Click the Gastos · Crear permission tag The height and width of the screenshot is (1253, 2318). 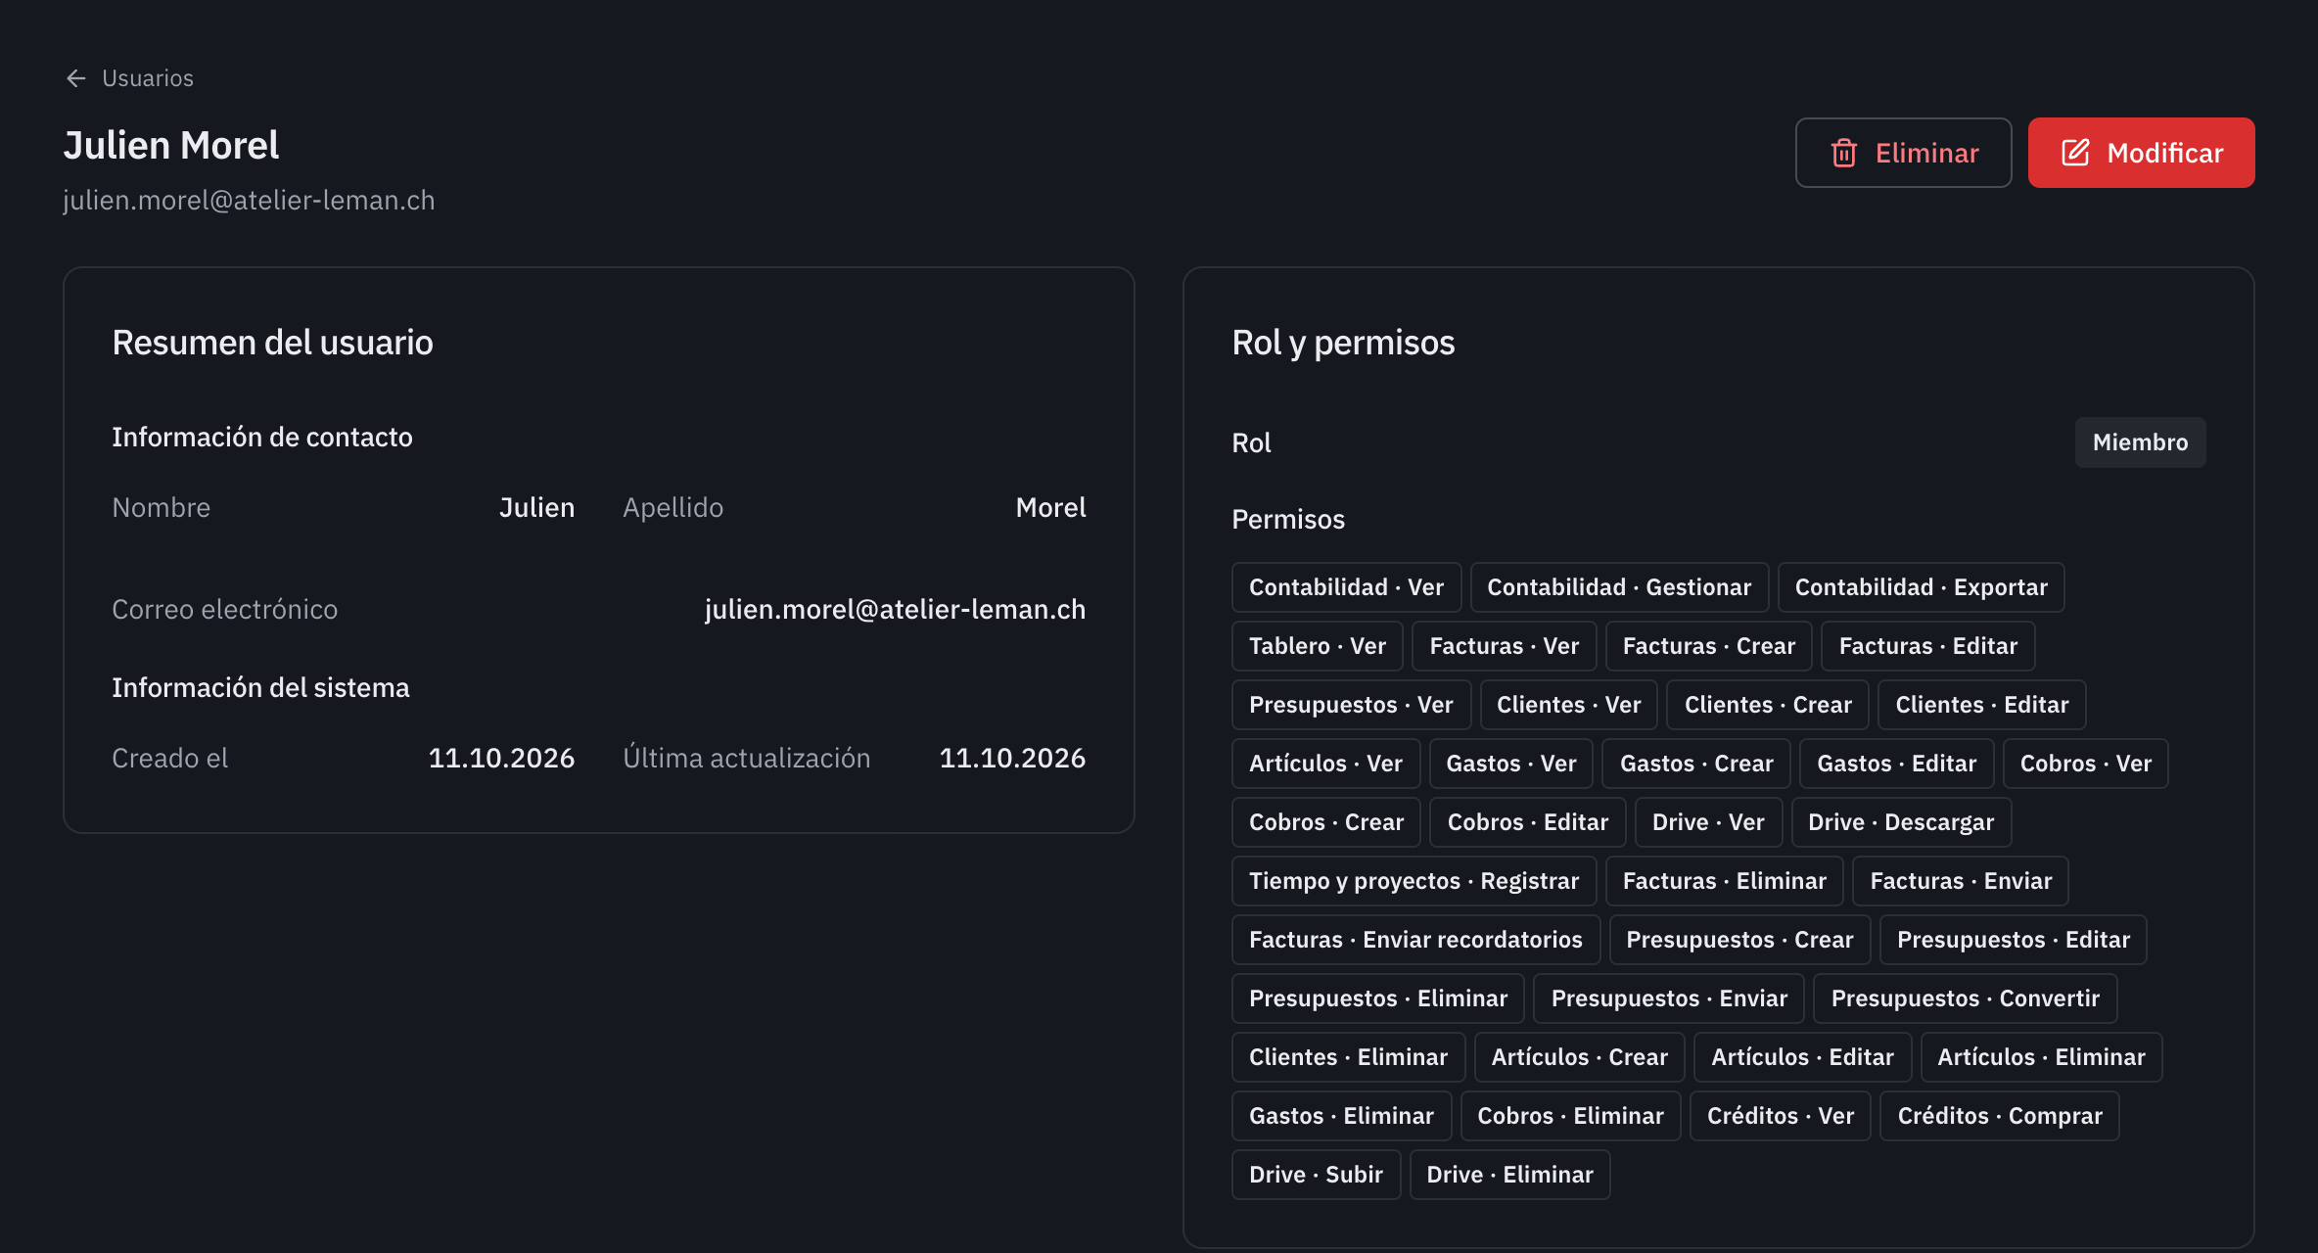pos(1695,764)
